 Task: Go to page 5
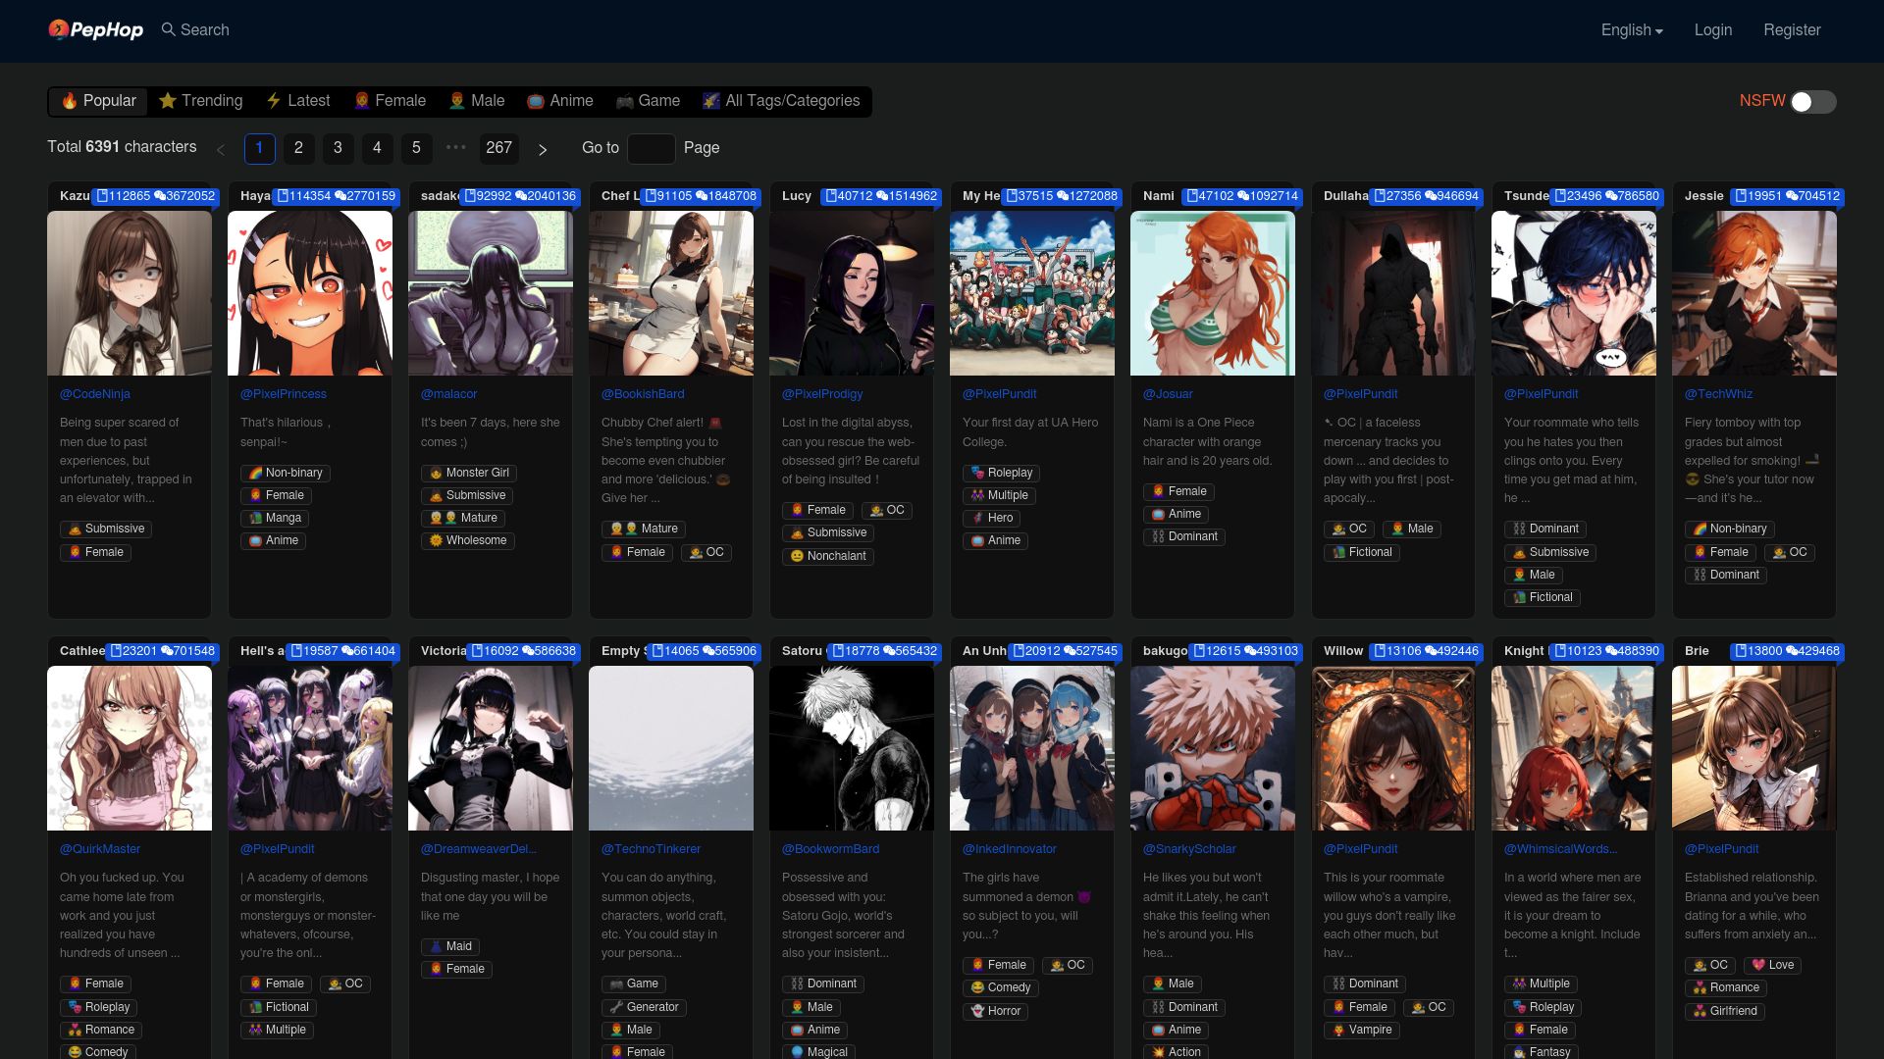(416, 148)
